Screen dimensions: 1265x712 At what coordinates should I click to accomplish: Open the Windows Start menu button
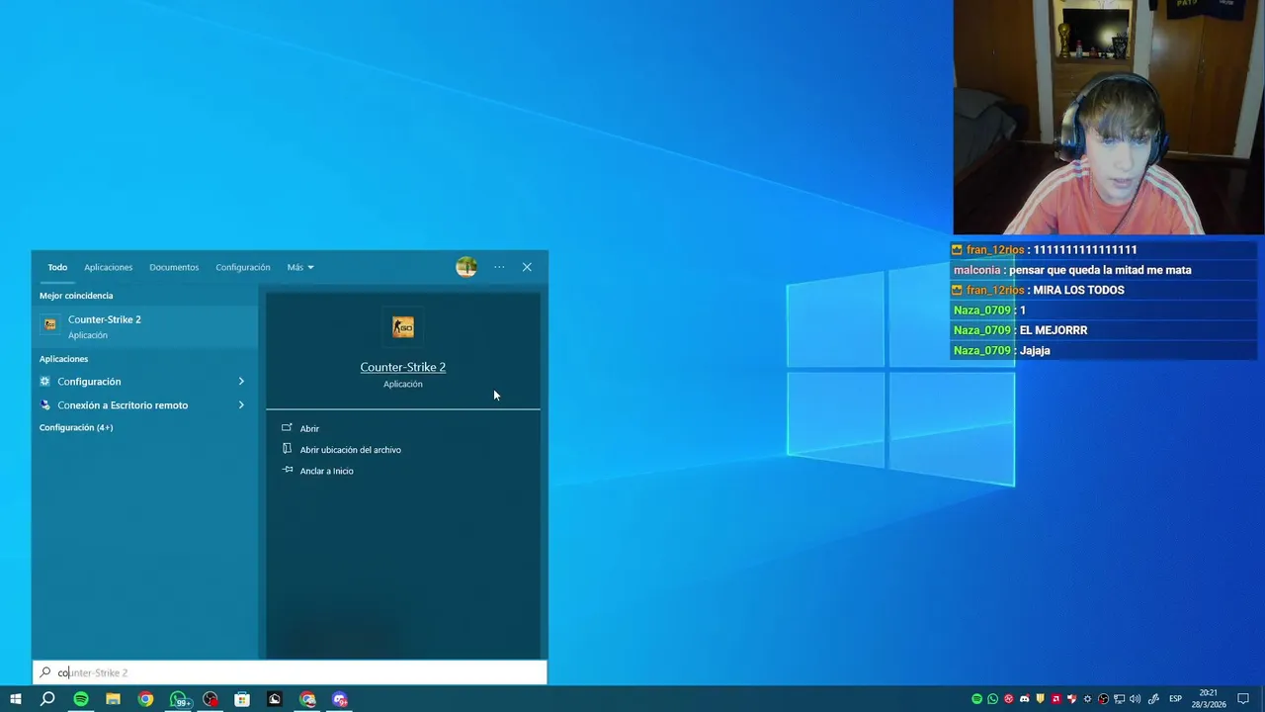[15, 699]
